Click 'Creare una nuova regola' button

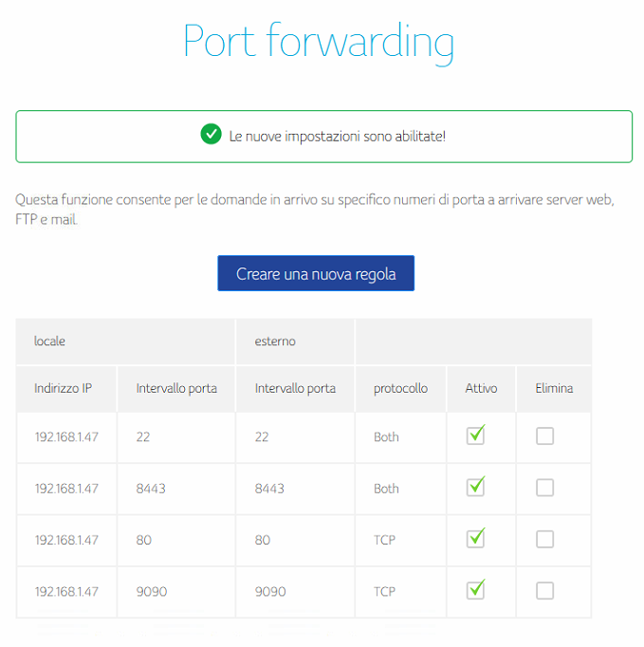point(316,273)
